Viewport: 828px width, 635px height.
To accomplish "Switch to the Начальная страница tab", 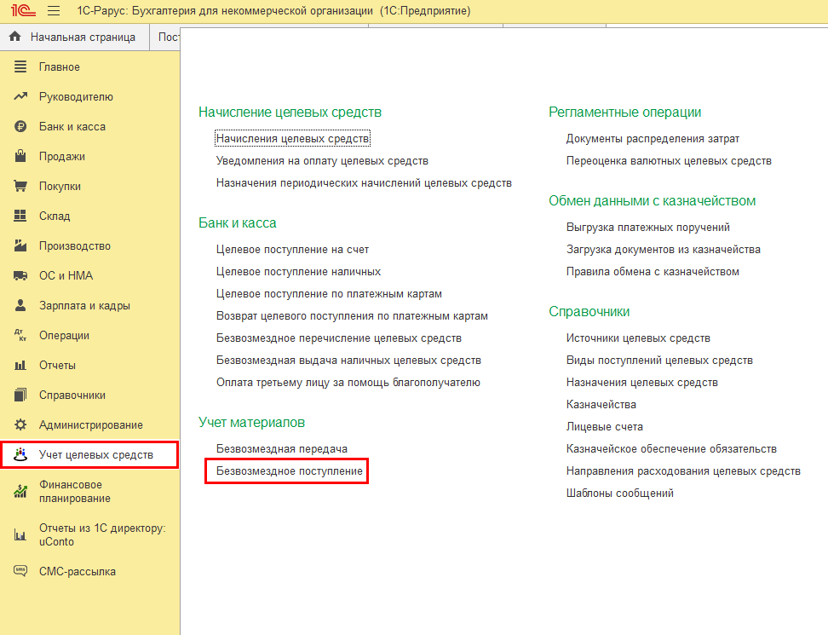I will 74,38.
